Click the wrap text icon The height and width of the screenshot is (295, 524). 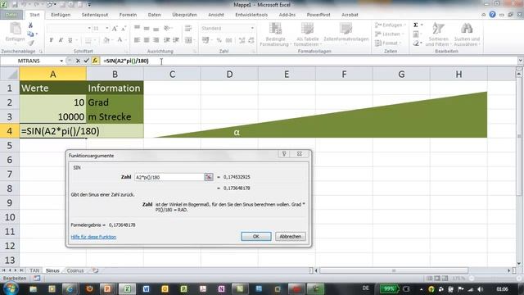point(188,28)
